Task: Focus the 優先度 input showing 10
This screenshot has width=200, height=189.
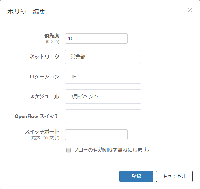Action: tap(96, 39)
